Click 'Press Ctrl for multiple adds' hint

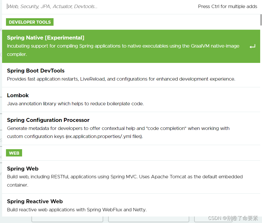click(x=227, y=6)
